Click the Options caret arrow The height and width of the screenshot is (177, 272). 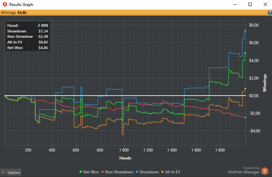[x=3, y=173]
